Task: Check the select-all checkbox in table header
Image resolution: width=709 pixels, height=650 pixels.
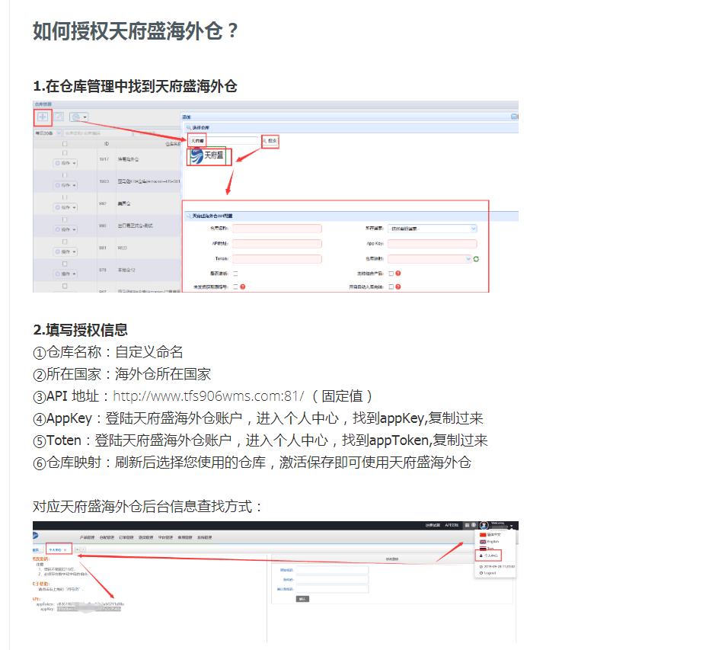Action: pyautogui.click(x=65, y=143)
